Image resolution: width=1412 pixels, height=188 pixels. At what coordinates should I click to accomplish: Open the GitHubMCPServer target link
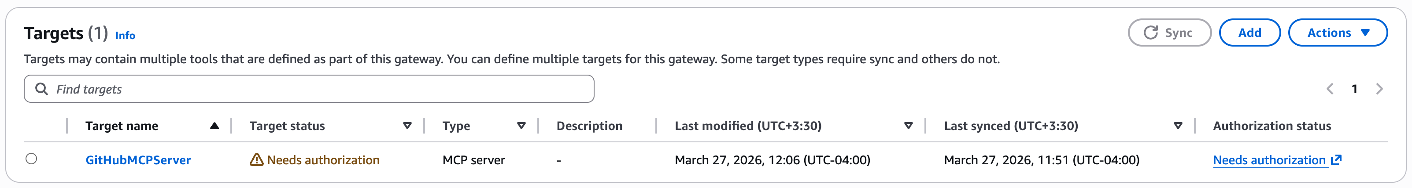(x=138, y=160)
